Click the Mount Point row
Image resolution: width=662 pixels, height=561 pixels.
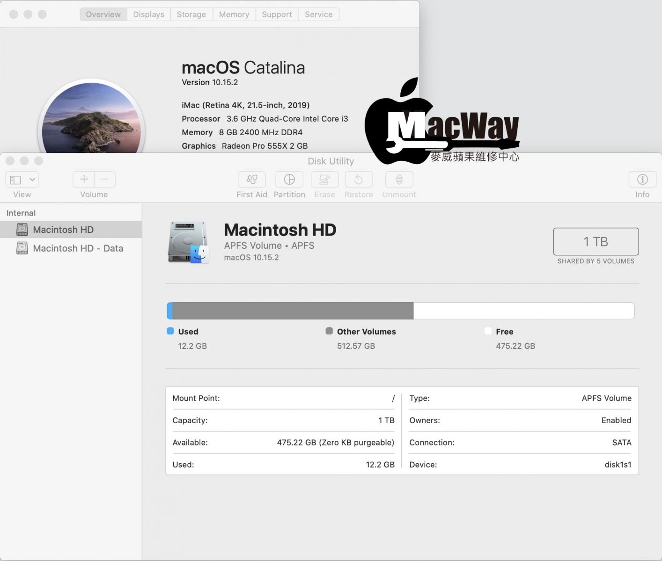tap(284, 398)
